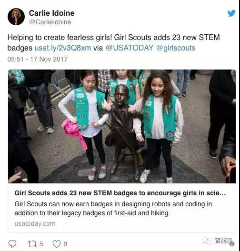Open the Girl Scouts statue photo
The height and width of the screenshot is (251, 240).
pos(122,126)
